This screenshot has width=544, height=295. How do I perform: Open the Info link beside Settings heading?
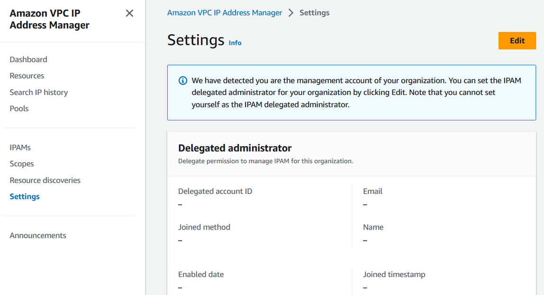tap(235, 43)
